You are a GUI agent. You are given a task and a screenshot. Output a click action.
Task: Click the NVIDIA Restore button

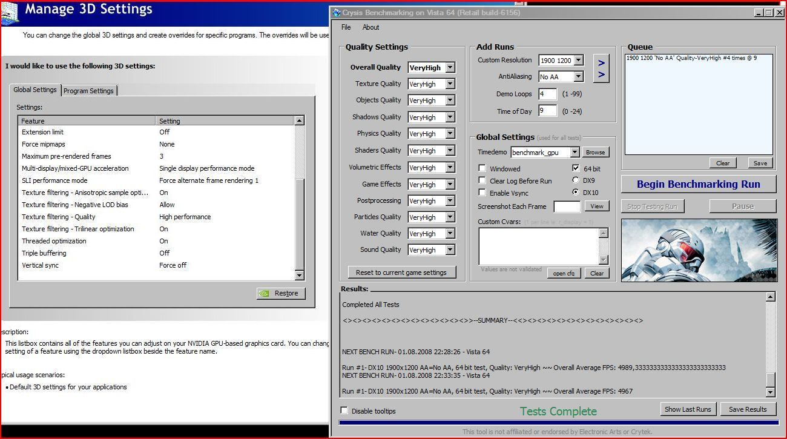coord(281,293)
